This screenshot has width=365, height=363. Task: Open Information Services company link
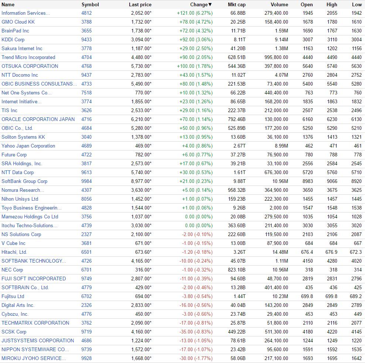[x=25, y=13]
